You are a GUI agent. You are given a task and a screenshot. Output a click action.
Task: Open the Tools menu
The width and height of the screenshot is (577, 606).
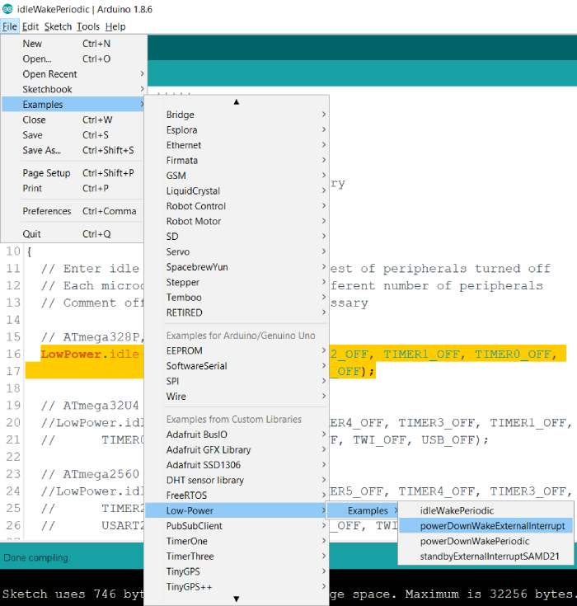point(88,26)
